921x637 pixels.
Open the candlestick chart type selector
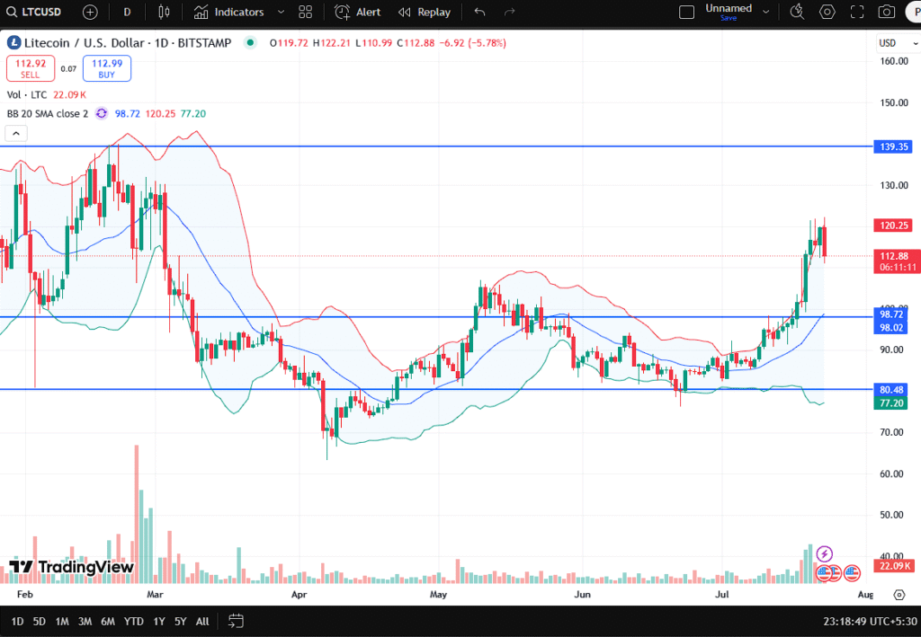pyautogui.click(x=164, y=12)
